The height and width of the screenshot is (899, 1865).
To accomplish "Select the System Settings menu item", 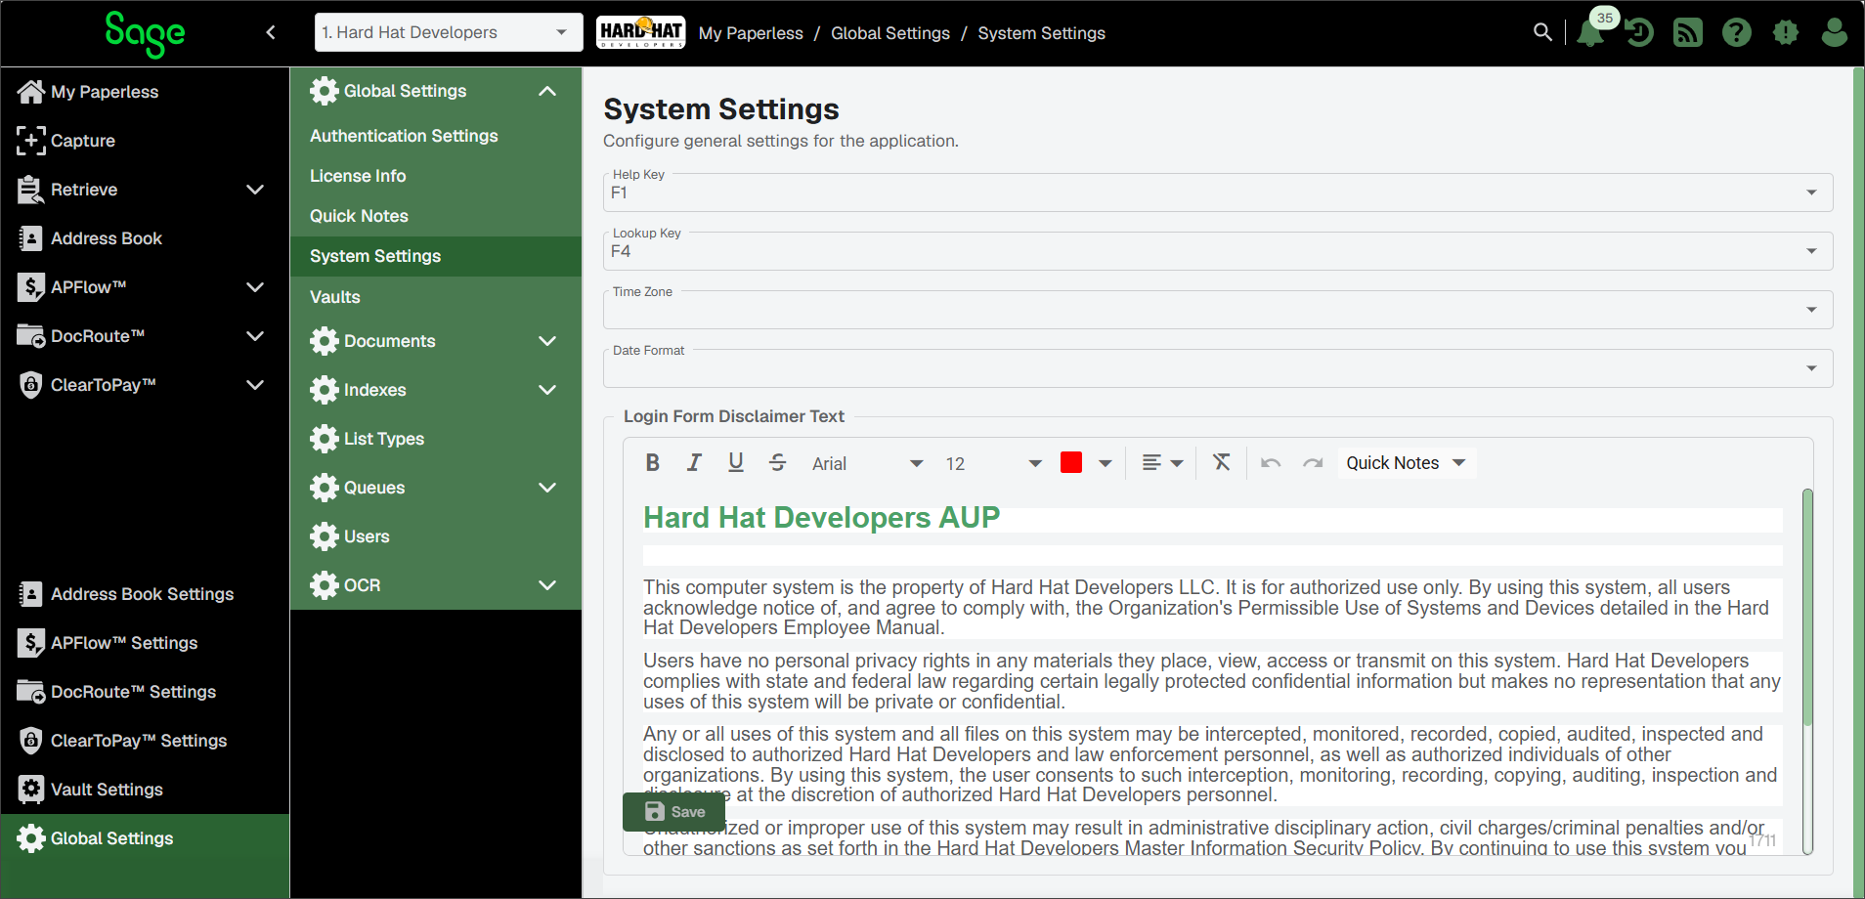I will (436, 256).
